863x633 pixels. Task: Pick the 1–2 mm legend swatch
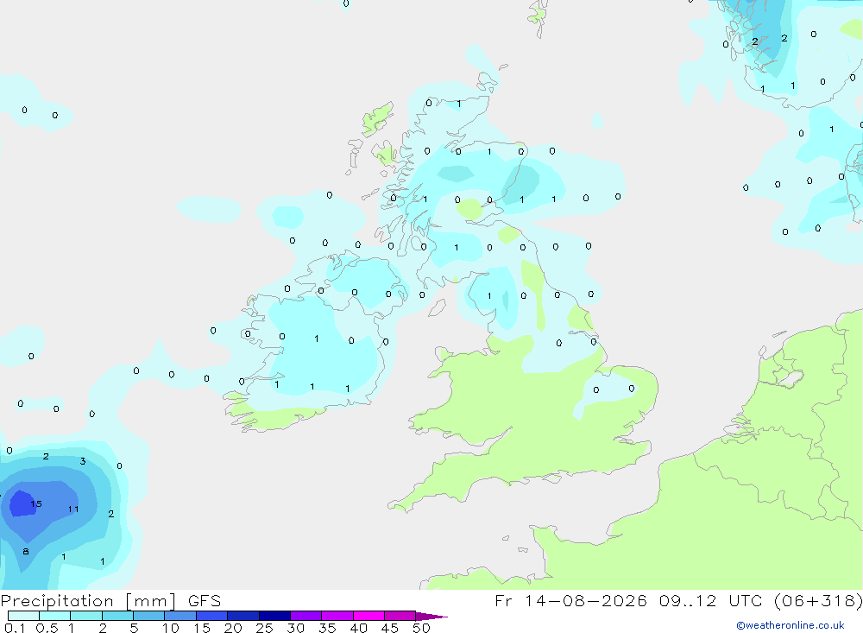coord(86,616)
